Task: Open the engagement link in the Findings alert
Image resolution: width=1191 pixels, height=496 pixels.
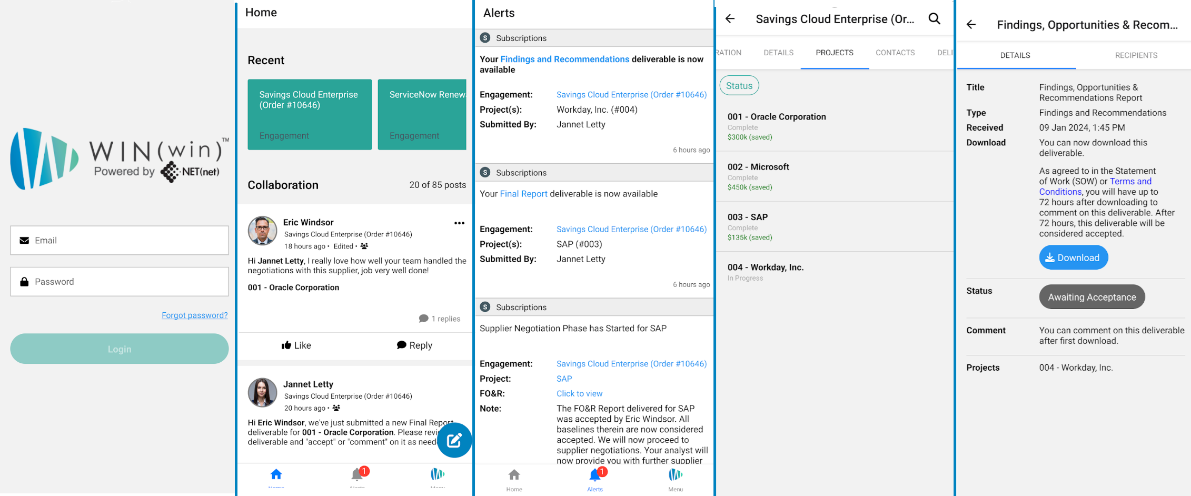Action: (632, 95)
